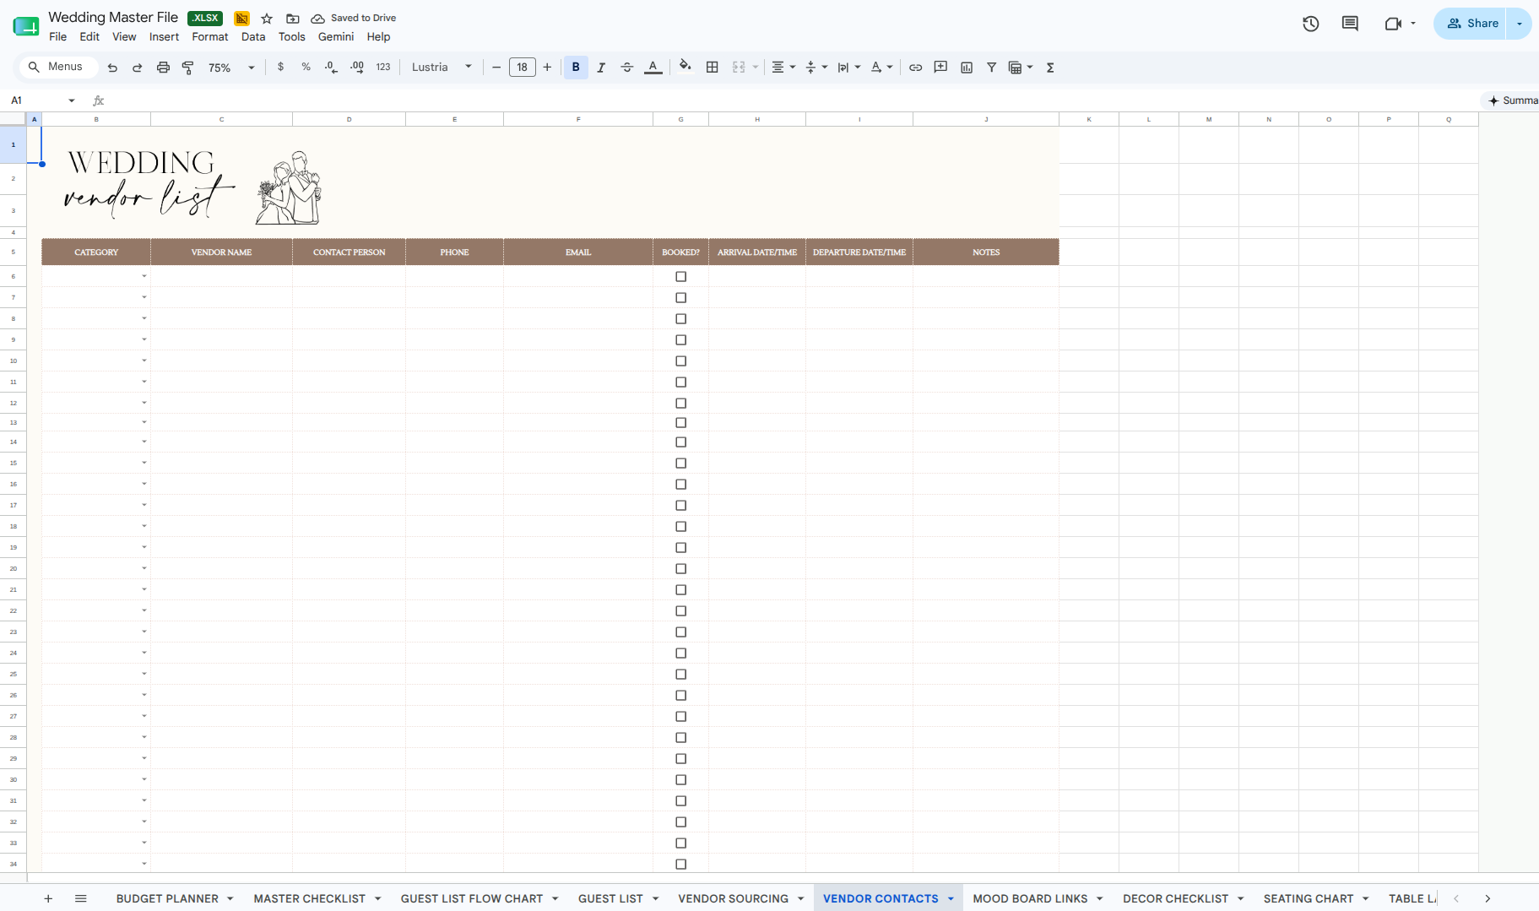Enable Booked checkbox in row 31

coord(680,800)
